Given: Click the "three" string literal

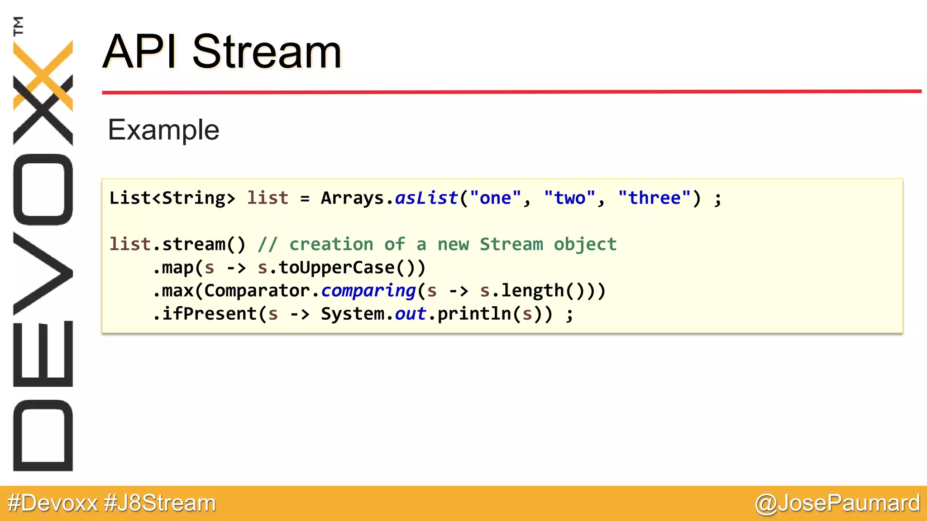Looking at the screenshot, I should (x=655, y=198).
